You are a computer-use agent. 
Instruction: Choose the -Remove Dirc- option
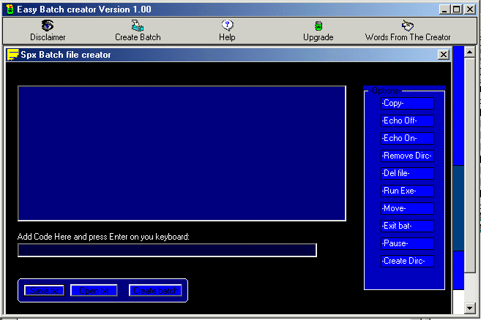[x=407, y=156]
